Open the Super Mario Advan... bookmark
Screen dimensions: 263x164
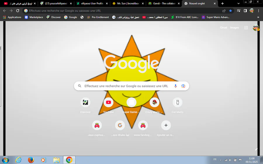coord(216,17)
